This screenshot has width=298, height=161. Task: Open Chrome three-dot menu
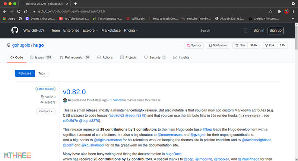[293, 12]
